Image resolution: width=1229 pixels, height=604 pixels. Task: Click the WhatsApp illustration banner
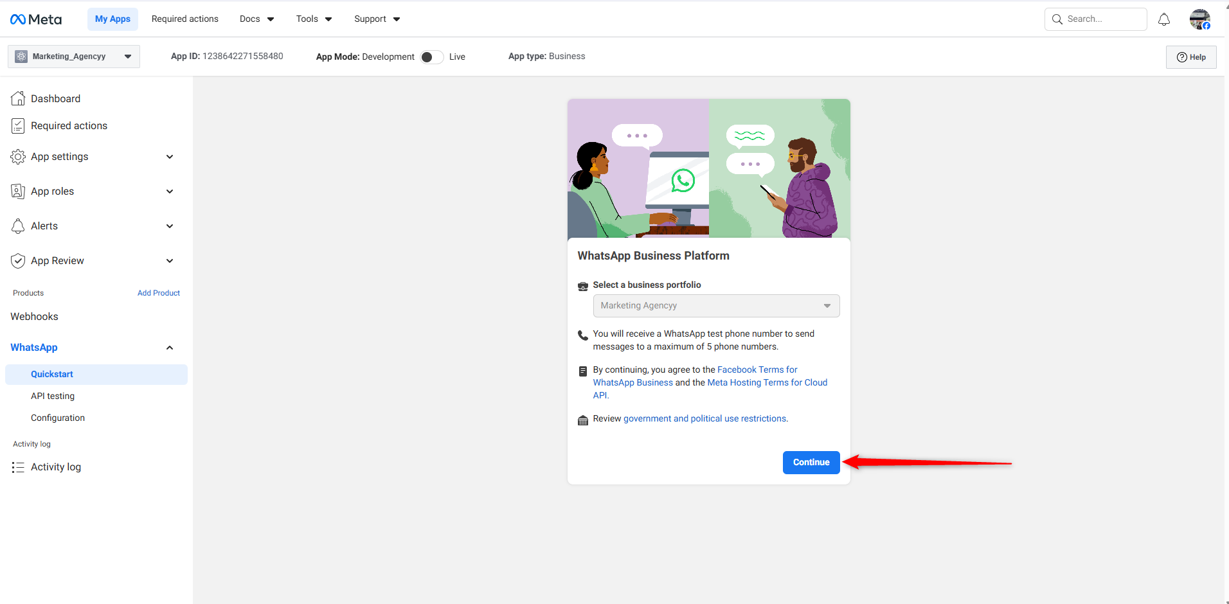[x=709, y=168]
